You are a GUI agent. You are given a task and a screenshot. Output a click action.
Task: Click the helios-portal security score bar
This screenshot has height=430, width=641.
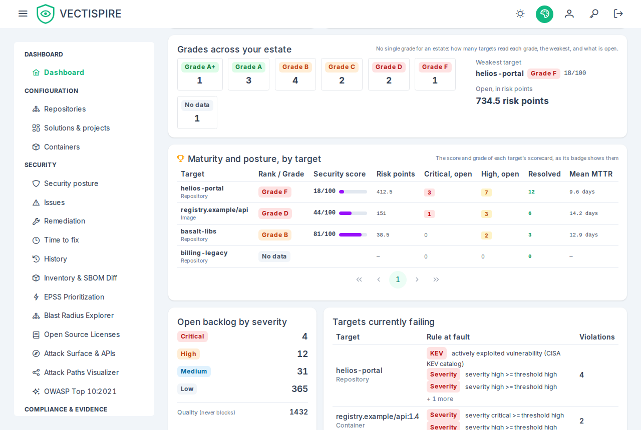pyautogui.click(x=353, y=191)
